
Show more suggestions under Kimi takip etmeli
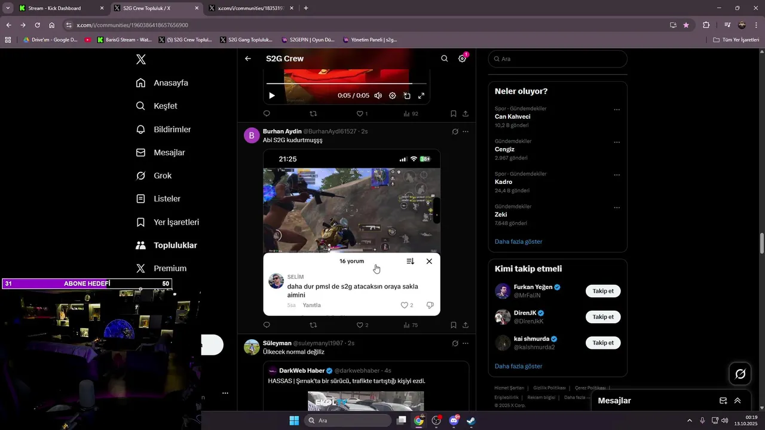tap(519, 366)
